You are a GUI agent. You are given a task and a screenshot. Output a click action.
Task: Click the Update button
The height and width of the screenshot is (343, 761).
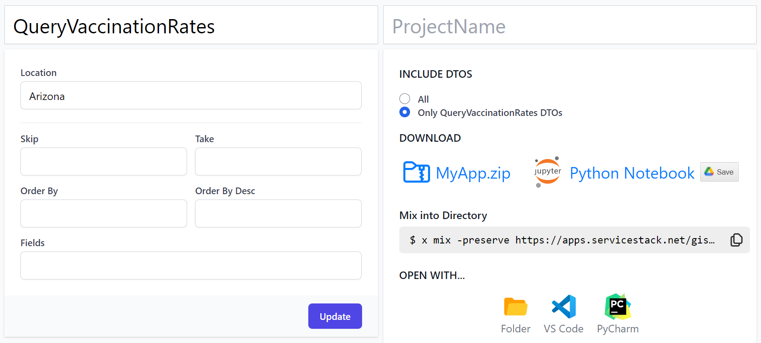point(335,316)
